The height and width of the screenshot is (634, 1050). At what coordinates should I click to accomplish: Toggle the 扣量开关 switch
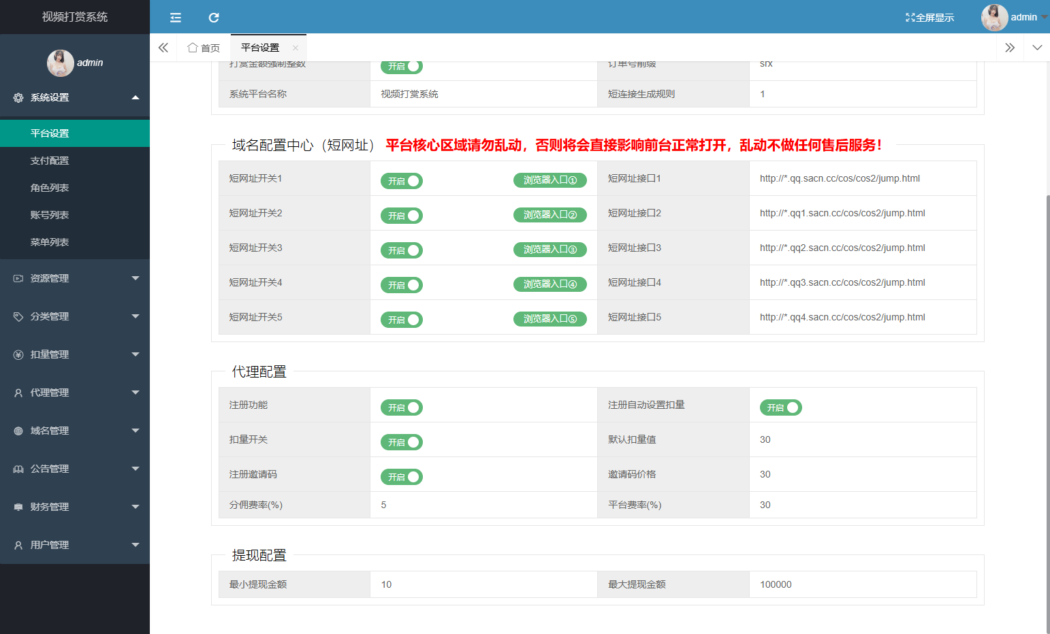click(x=402, y=442)
